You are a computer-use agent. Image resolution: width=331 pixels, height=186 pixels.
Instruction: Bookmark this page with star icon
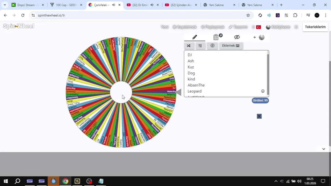(x=248, y=15)
